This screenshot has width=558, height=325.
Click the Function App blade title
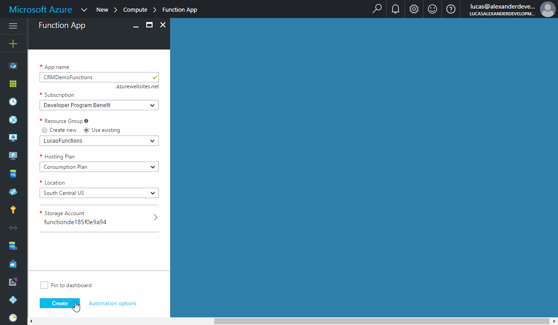pyautogui.click(x=62, y=25)
